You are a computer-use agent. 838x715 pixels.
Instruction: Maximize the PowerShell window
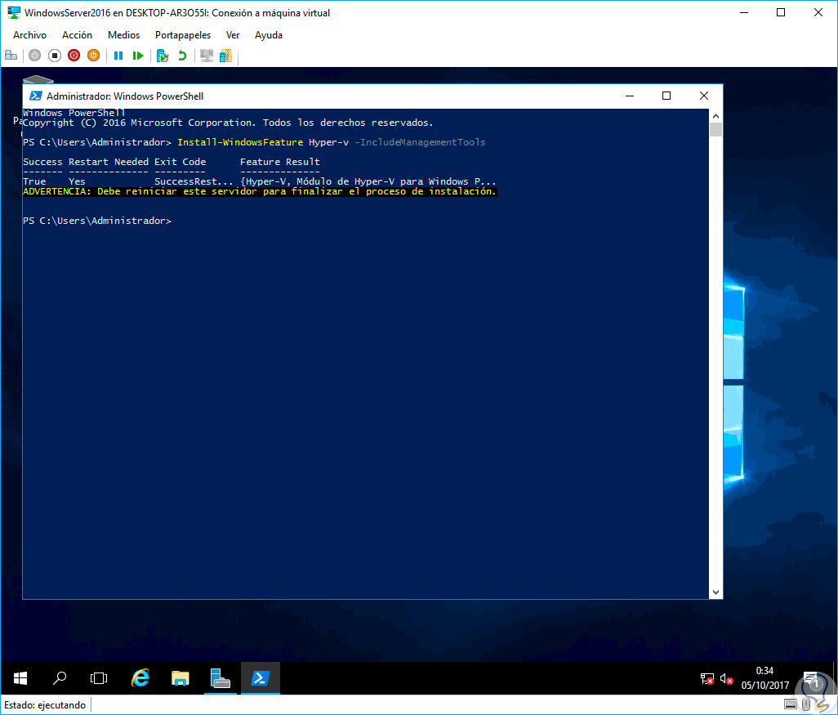point(666,96)
